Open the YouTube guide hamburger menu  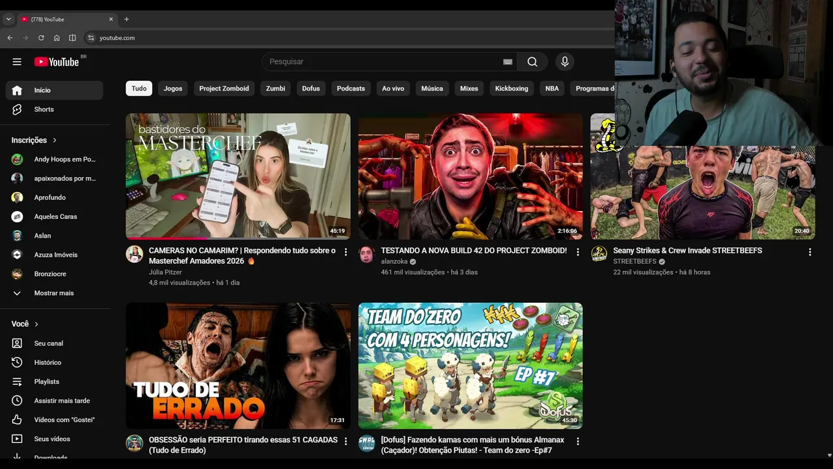click(x=17, y=62)
